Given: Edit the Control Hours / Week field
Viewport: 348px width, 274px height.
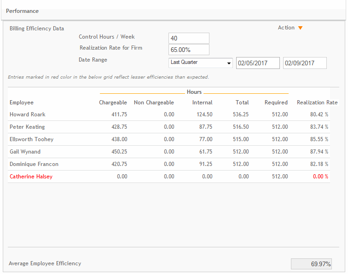Looking at the screenshot, I should pos(189,38).
